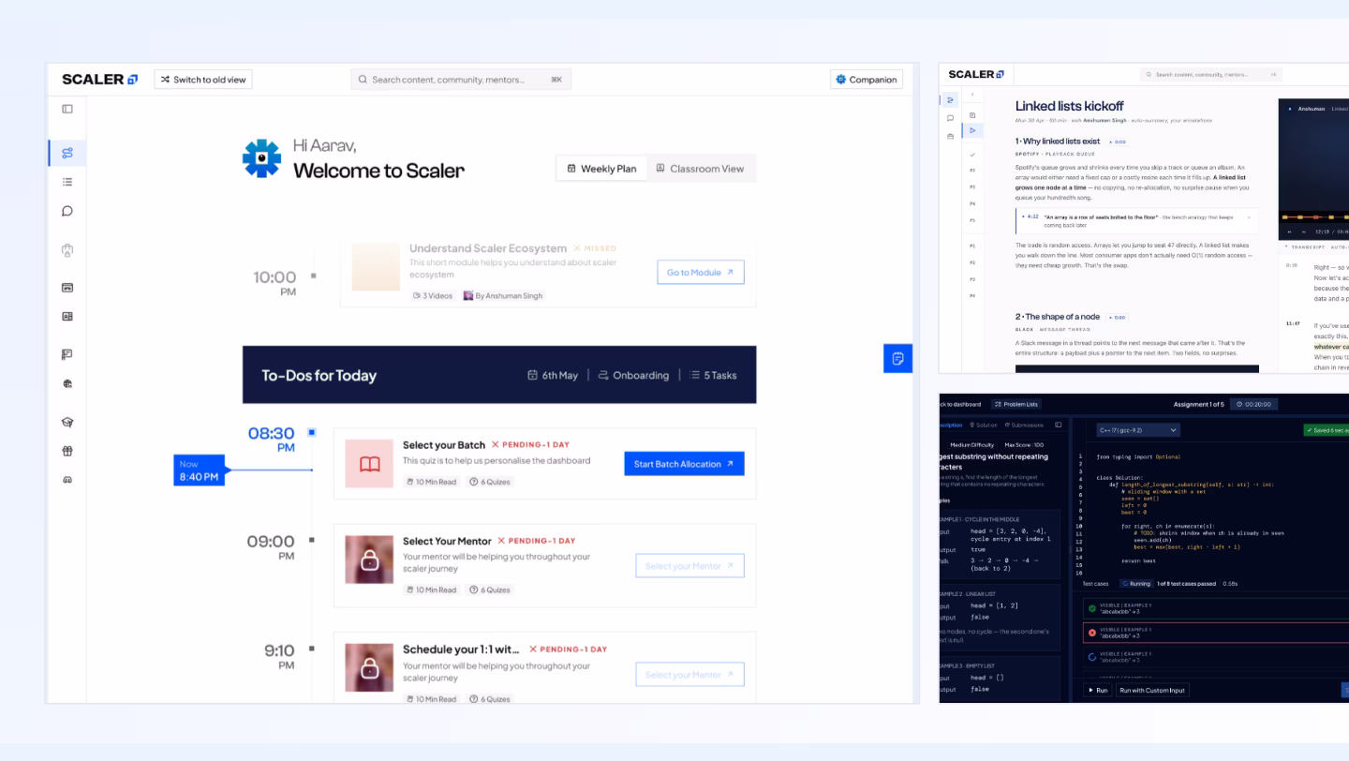Click the Run button in the coding window
The image size is (1349, 761).
(x=1099, y=690)
